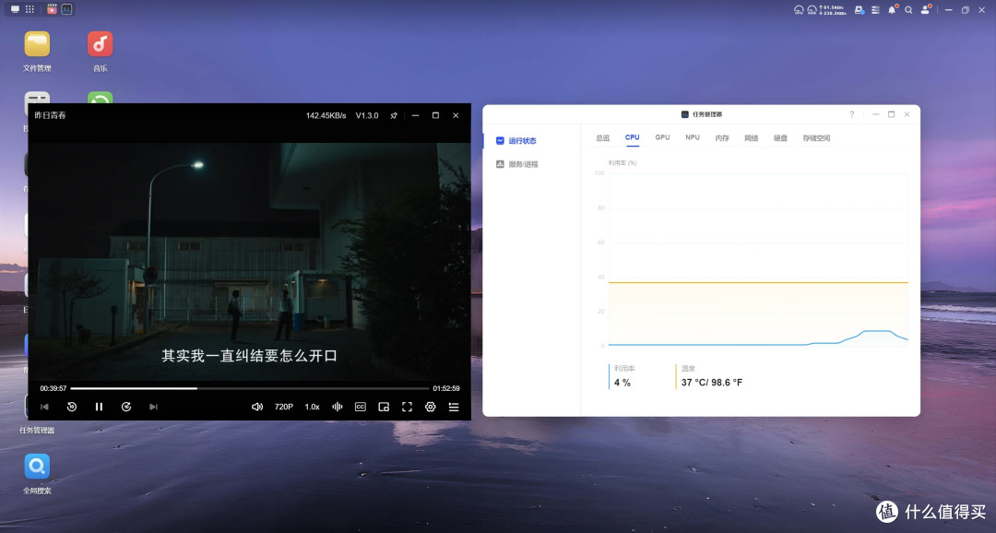Show the video playlist

tap(454, 407)
